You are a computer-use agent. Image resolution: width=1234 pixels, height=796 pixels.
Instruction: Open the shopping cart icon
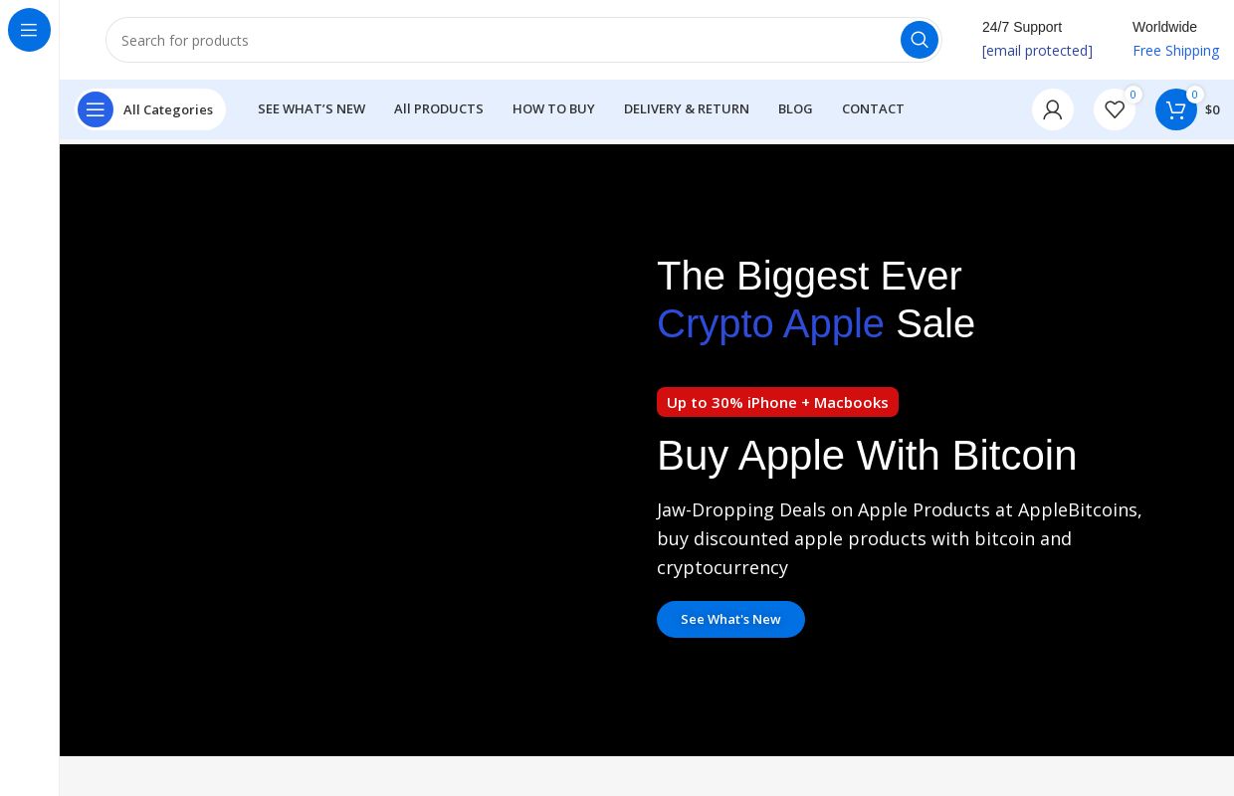1176,109
